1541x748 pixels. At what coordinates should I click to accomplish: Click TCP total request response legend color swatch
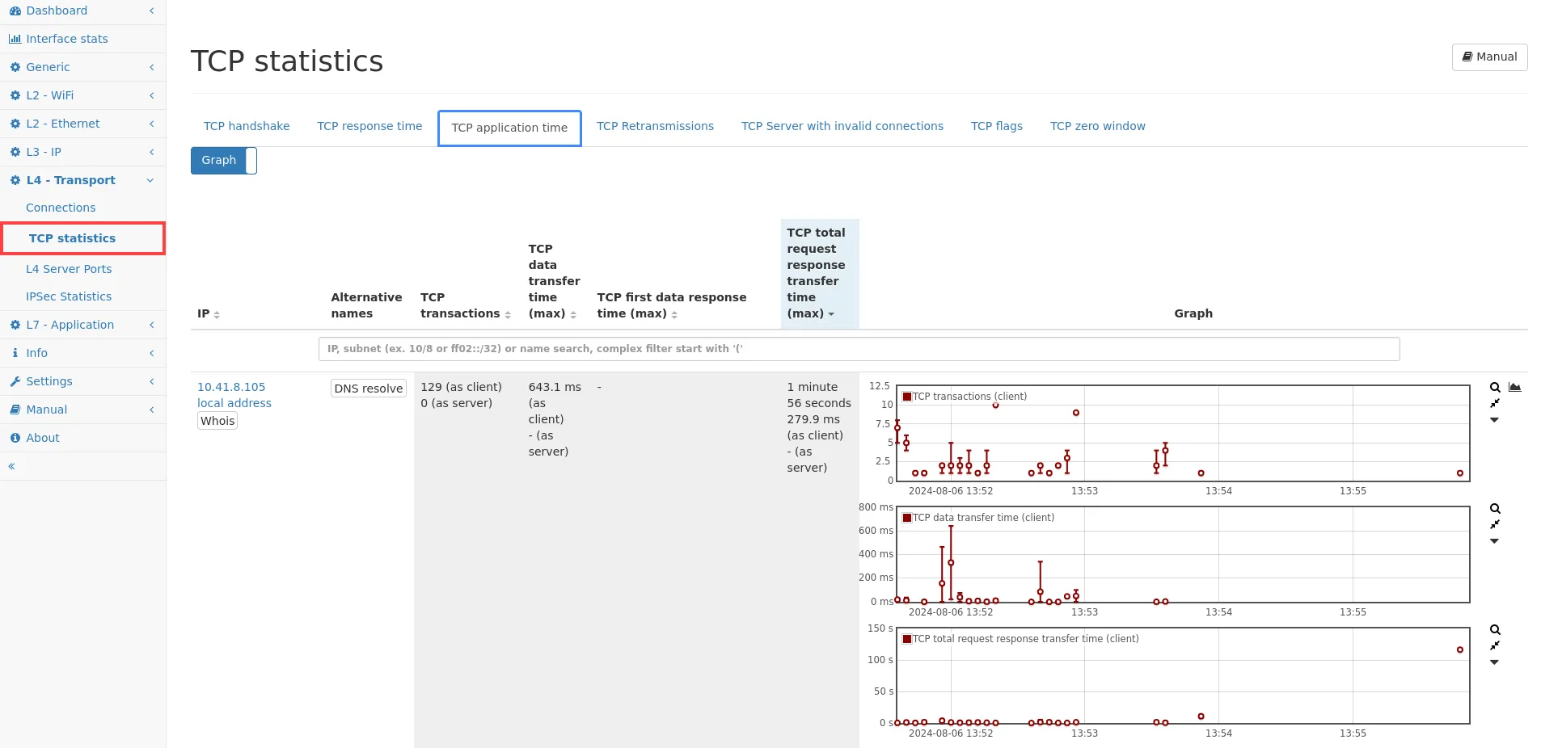point(907,639)
